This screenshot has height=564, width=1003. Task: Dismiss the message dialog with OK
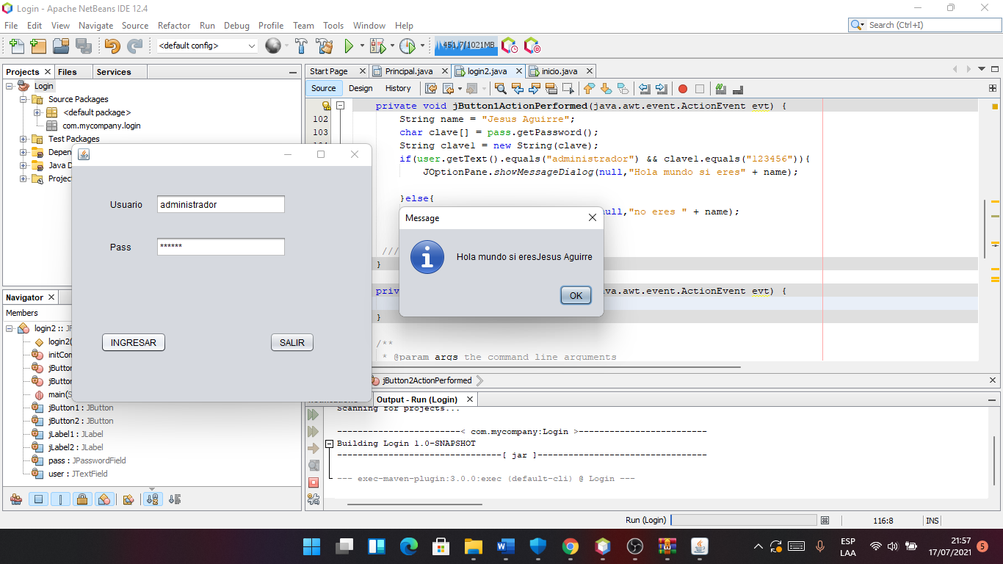[576, 295]
